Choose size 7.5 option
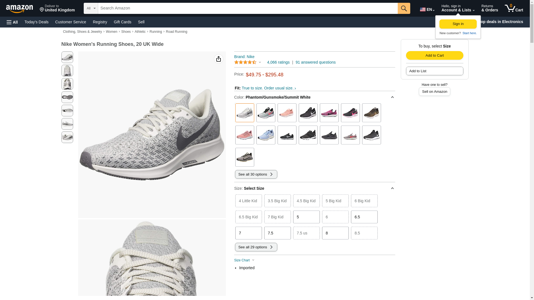534x300 pixels. [277, 233]
